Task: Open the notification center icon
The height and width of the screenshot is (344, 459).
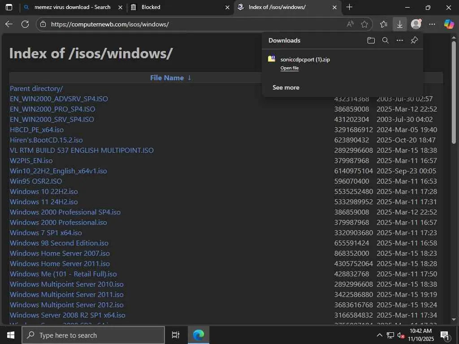Action: [445, 335]
